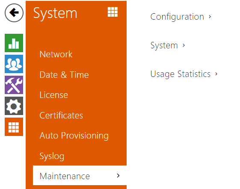
Task: Open the blue Directory users icon
Action: (x=14, y=64)
